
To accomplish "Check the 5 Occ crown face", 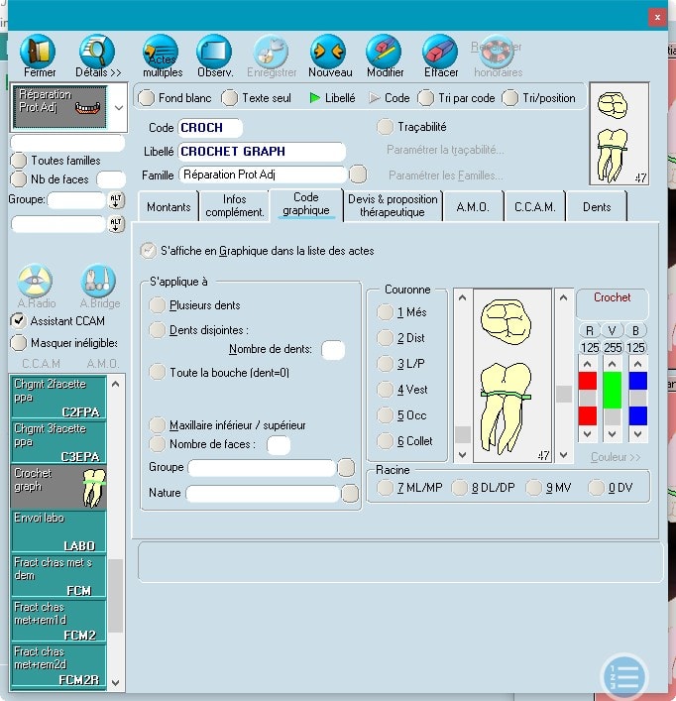I will pos(385,416).
